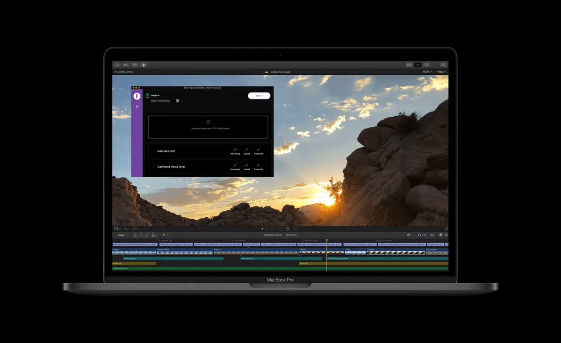Click the Export button
Screen dimensions: 561x343
point(259,96)
